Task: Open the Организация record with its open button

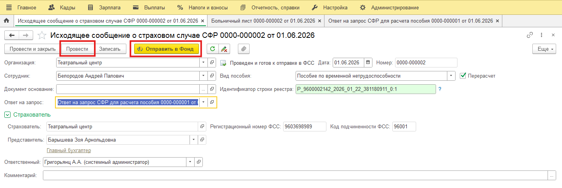Action: coord(213,62)
